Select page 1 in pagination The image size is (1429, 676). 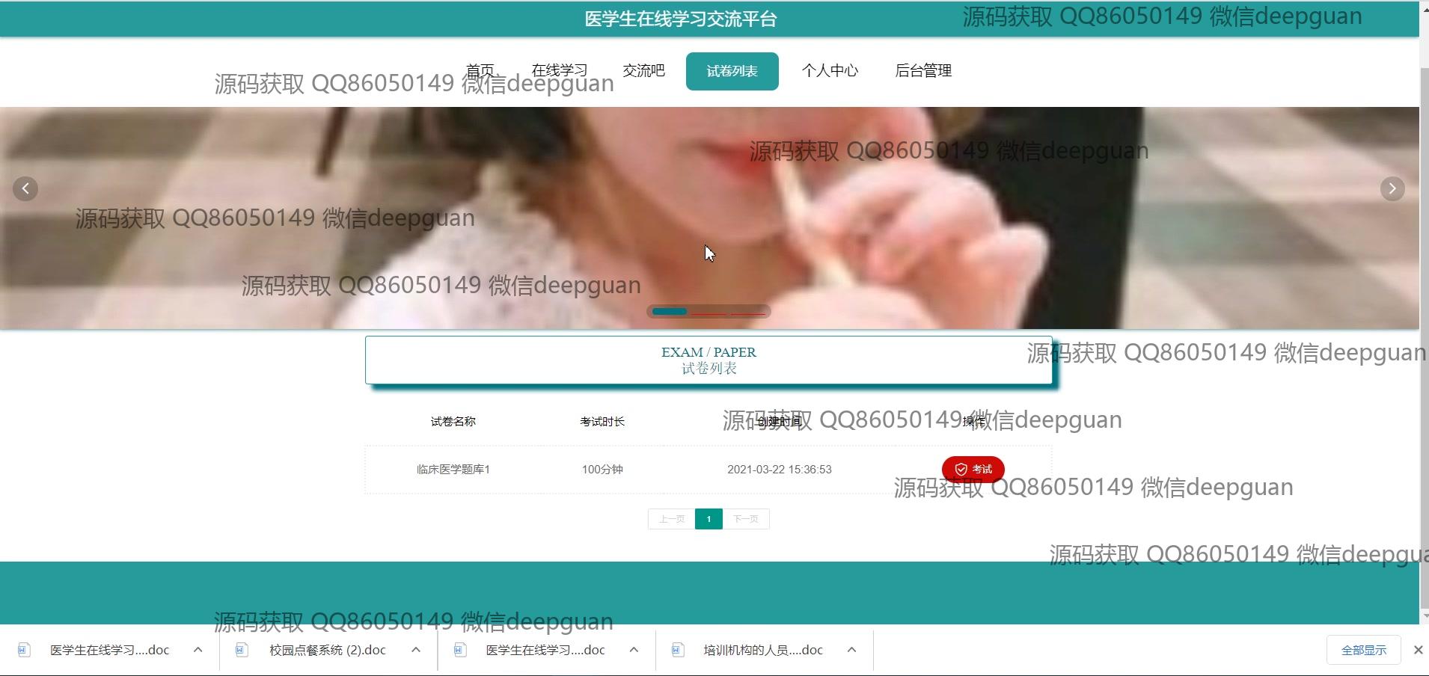click(x=709, y=519)
